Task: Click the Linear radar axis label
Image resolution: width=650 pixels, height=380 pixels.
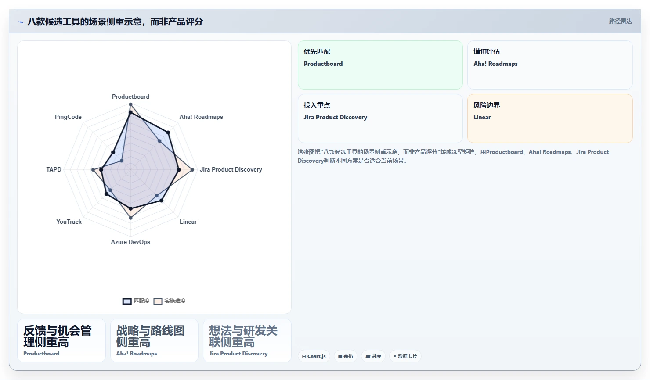Action: (188, 222)
